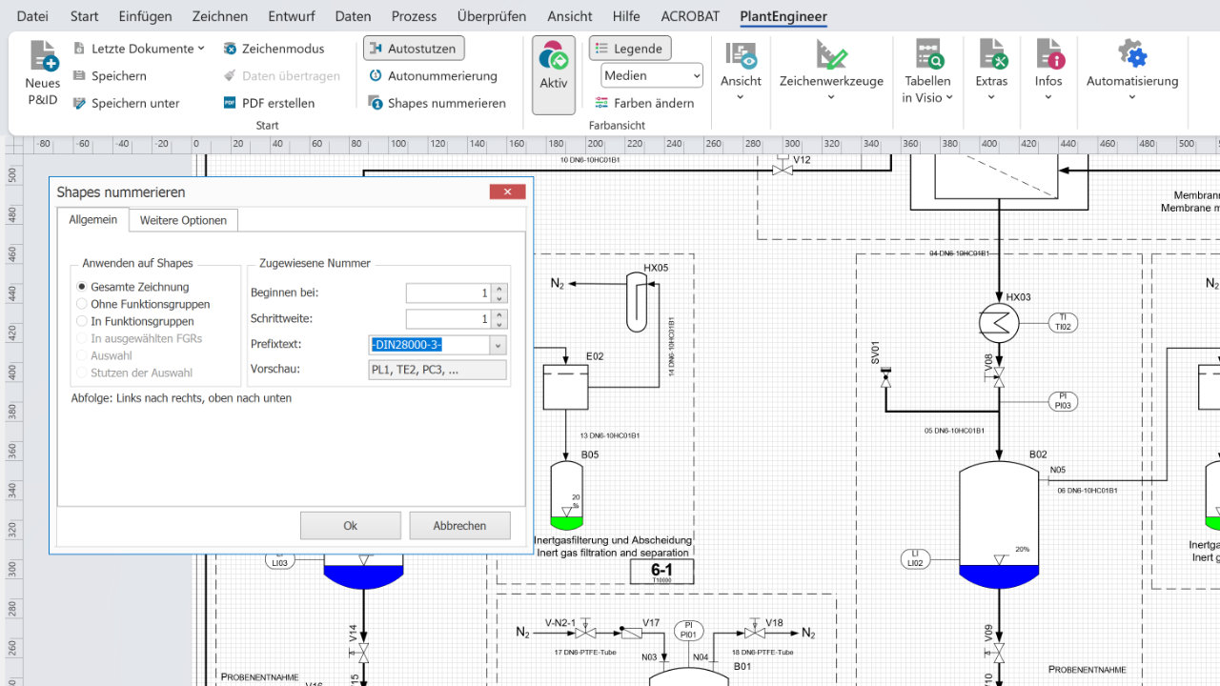The image size is (1220, 686).
Task: Select the SV01 safety valve symbol
Action: (884, 376)
